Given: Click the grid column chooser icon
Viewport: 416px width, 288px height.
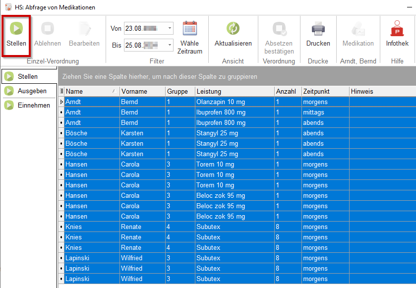Looking at the screenshot, I should pyautogui.click(x=61, y=91).
